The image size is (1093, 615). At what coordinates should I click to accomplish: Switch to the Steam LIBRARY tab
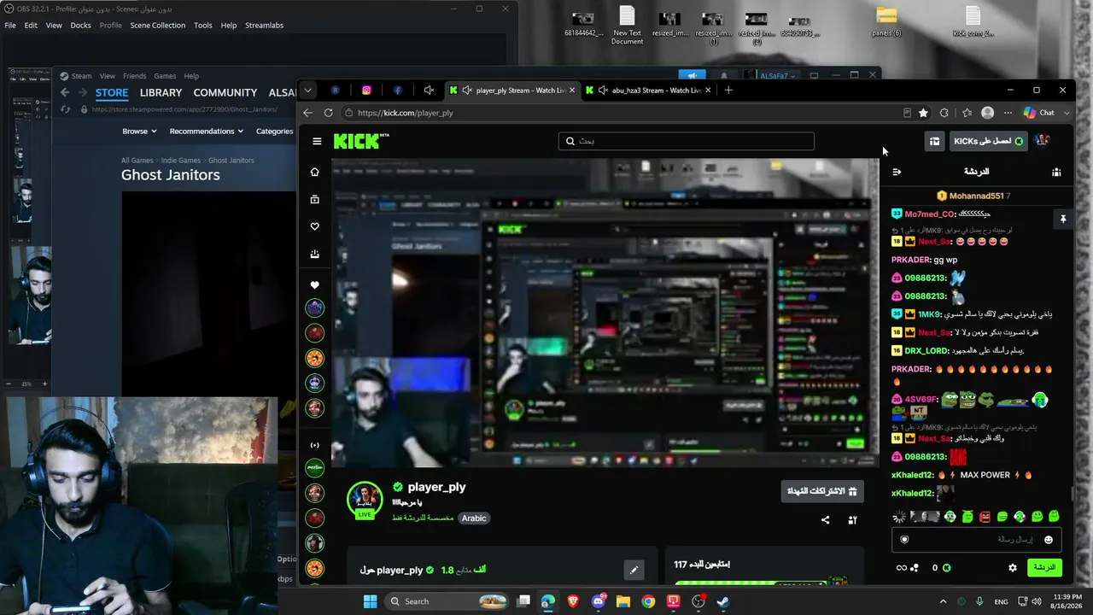(161, 92)
